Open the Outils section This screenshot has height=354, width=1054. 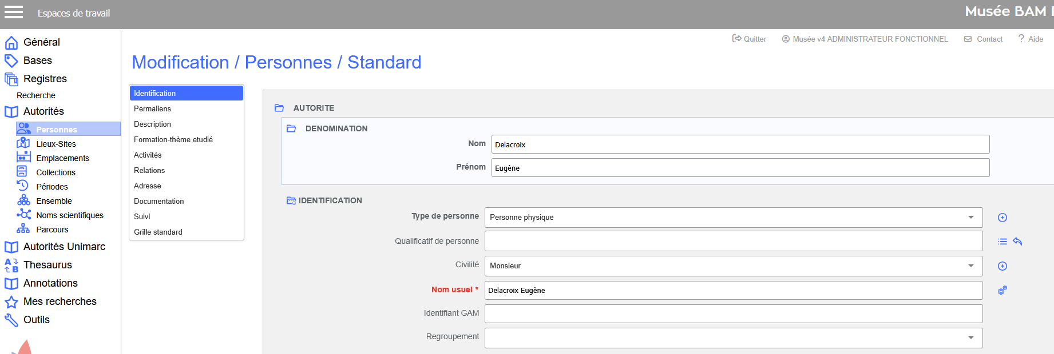(36, 320)
